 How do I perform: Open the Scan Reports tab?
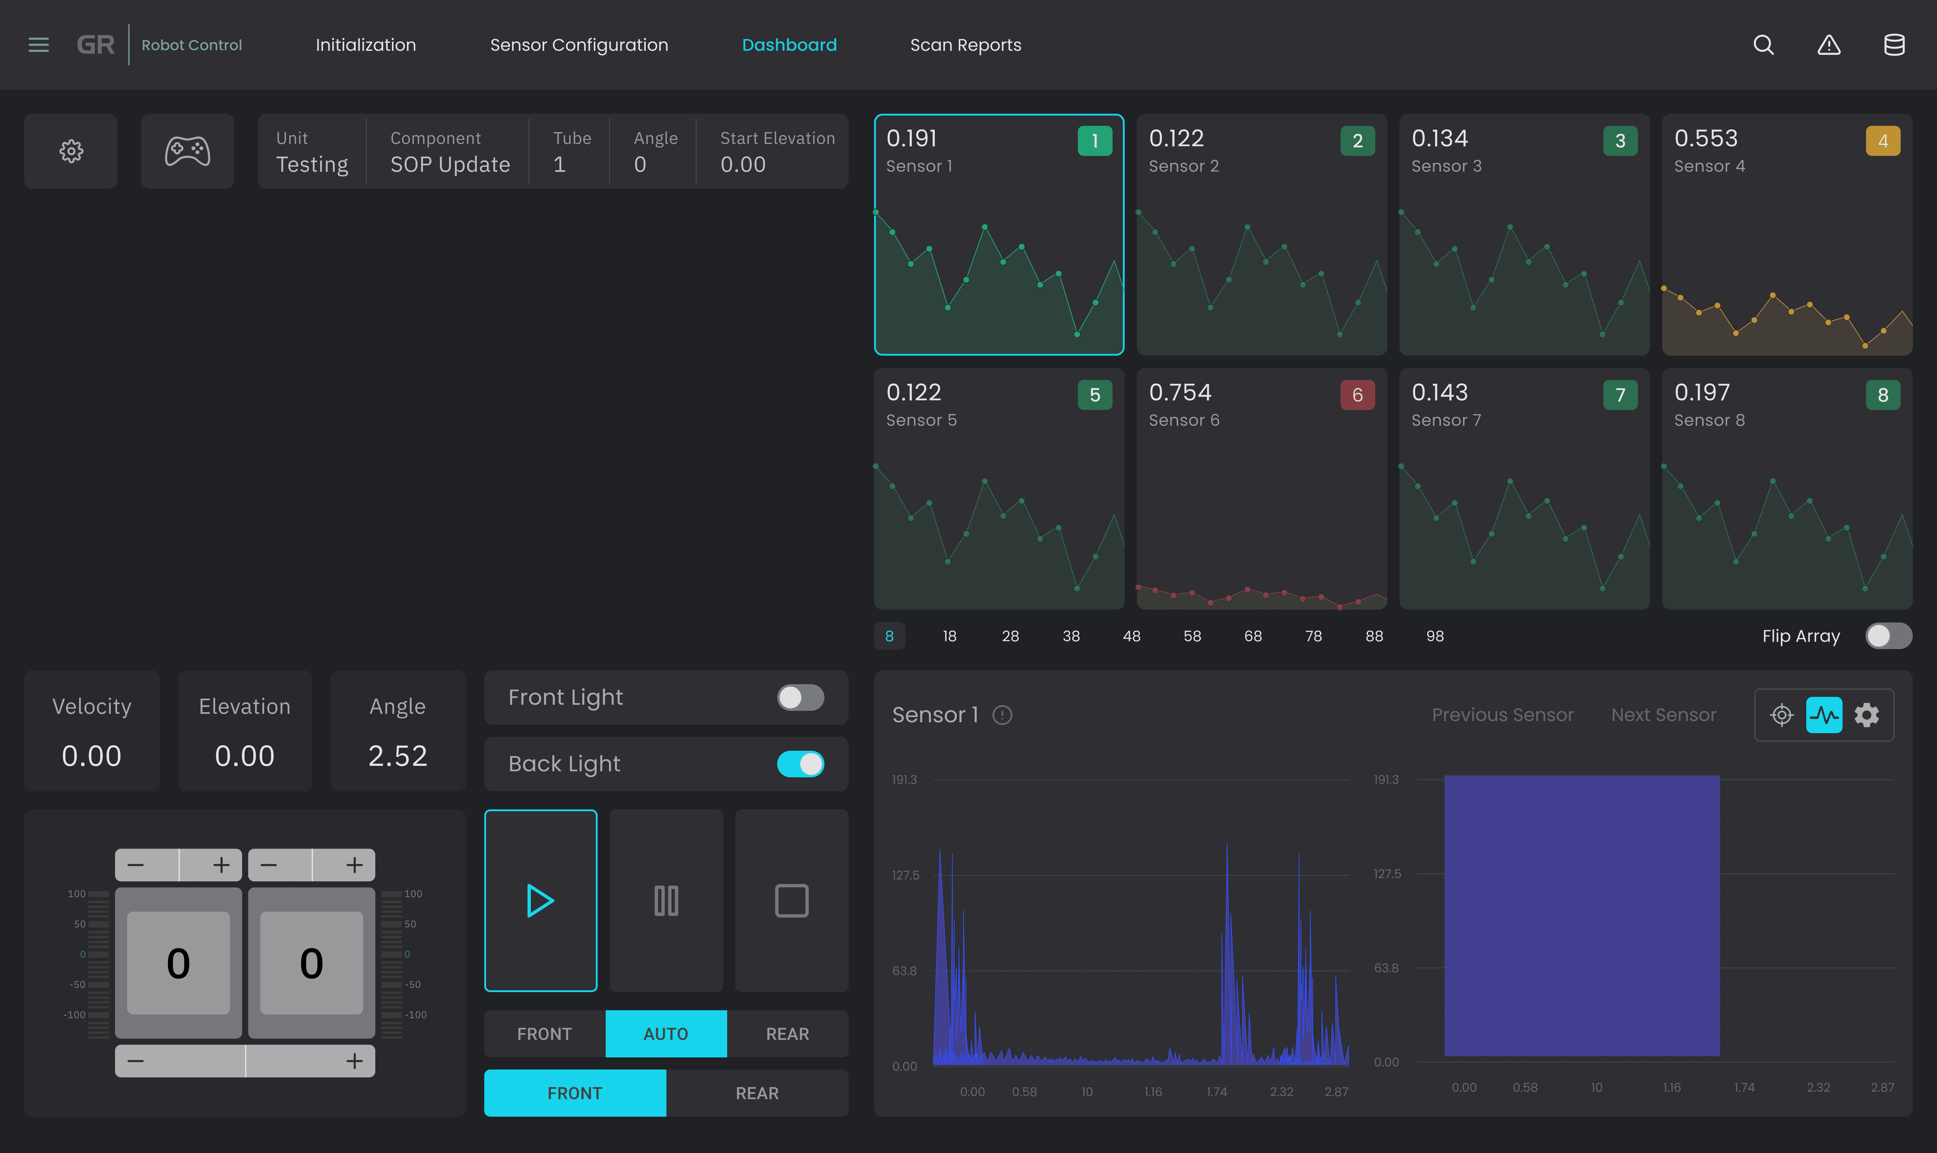(x=965, y=45)
